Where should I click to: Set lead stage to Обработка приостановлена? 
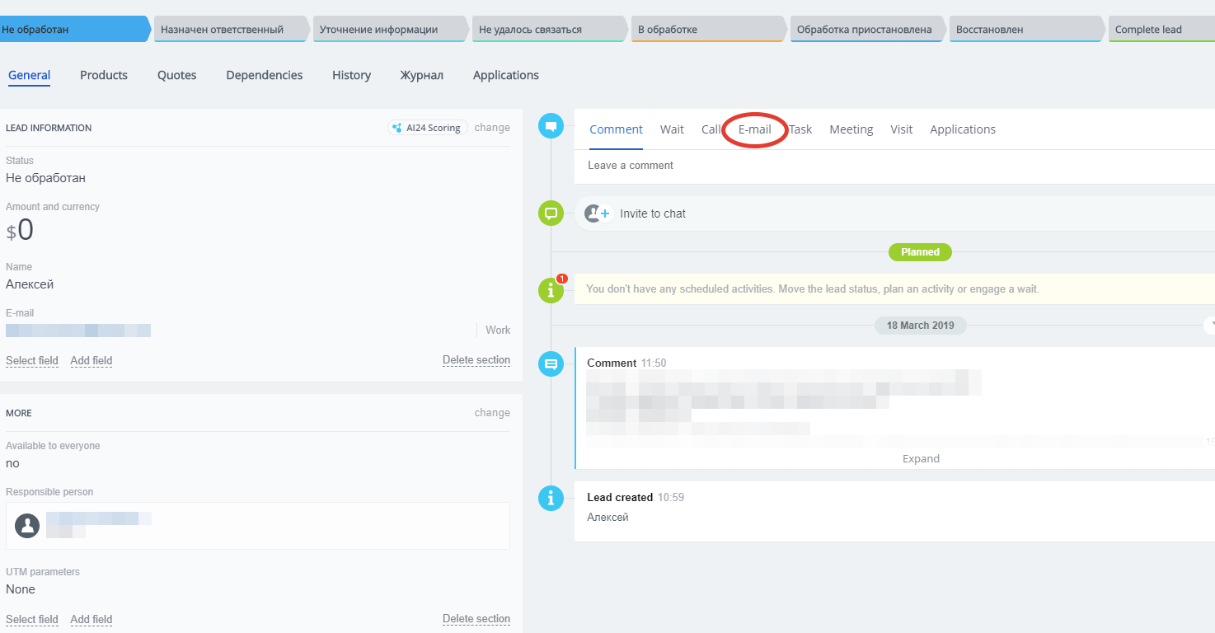point(868,29)
